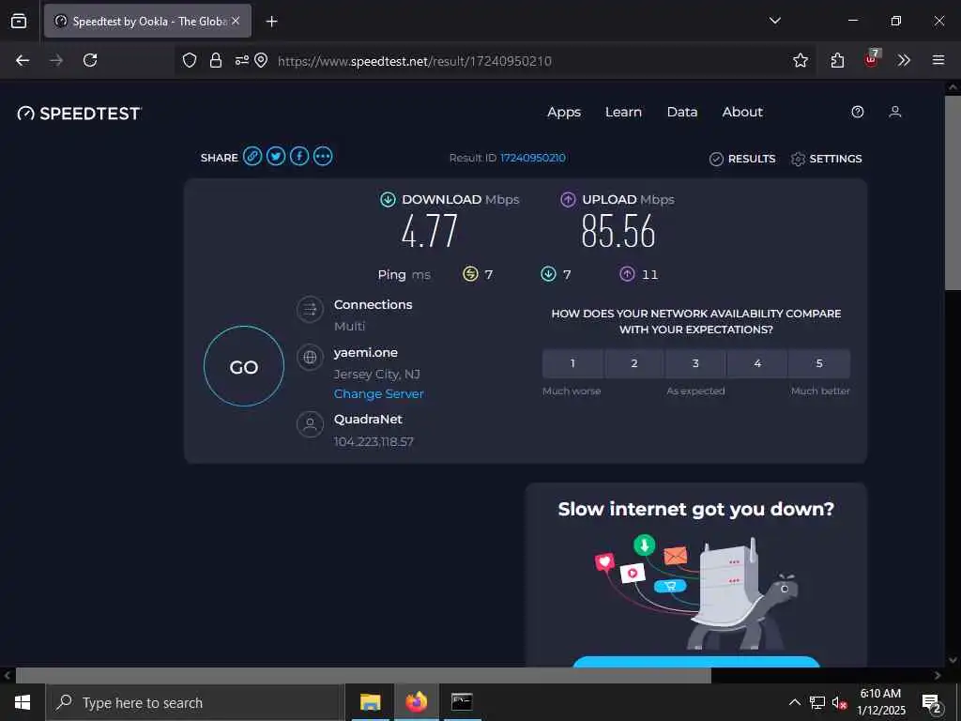Image resolution: width=961 pixels, height=721 pixels.
Task: Open the Data menu
Action: (682, 113)
